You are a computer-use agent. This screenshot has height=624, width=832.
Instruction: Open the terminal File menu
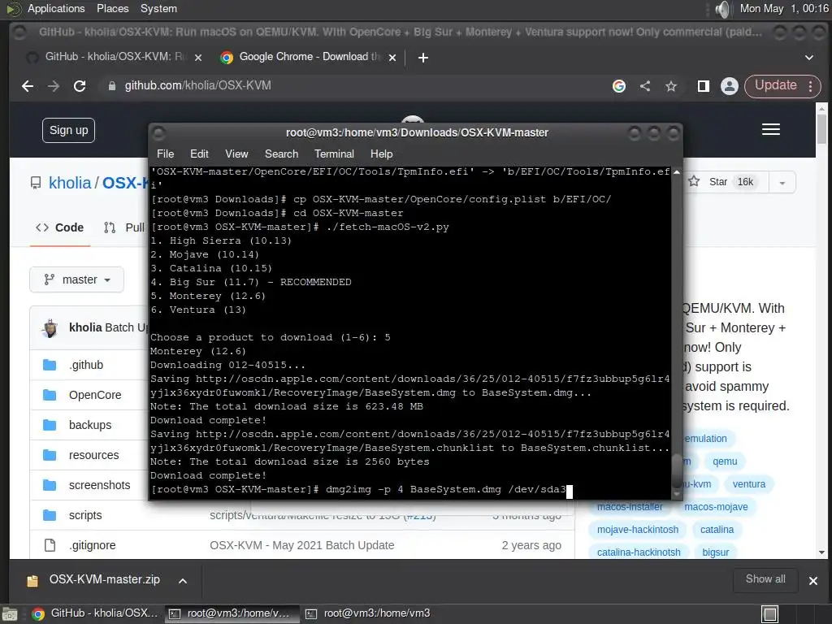coord(166,154)
